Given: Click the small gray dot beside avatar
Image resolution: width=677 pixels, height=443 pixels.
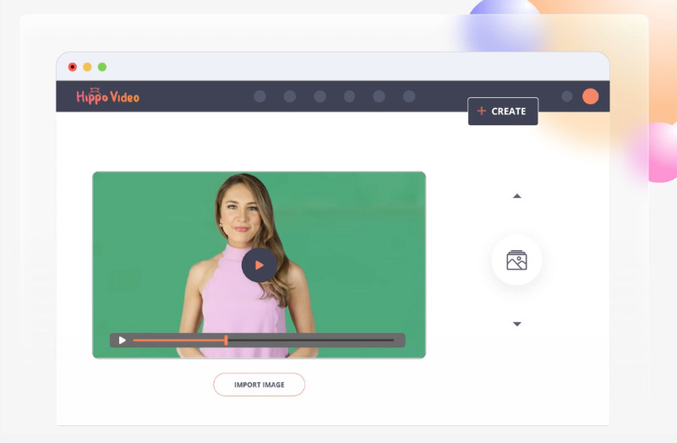Looking at the screenshot, I should pyautogui.click(x=567, y=96).
